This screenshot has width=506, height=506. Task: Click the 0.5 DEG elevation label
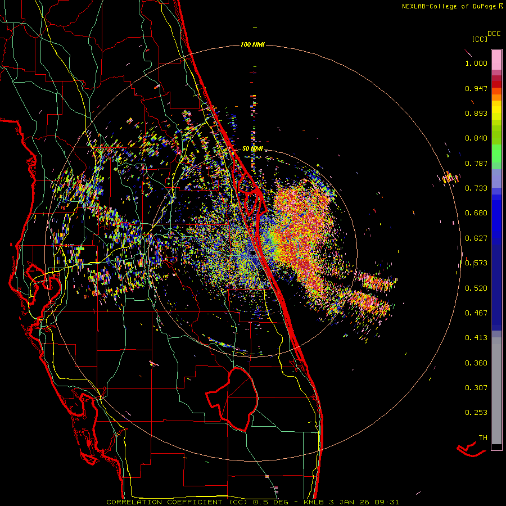click(272, 502)
